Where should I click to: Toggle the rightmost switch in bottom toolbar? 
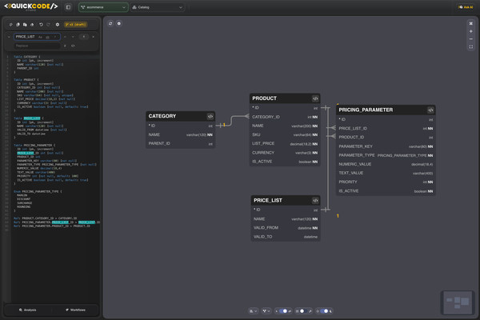(324, 311)
